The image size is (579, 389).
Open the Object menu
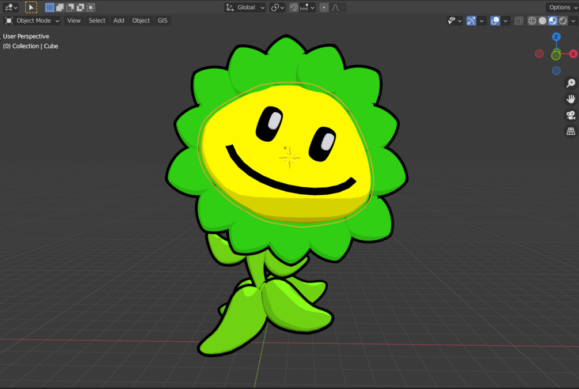click(141, 21)
